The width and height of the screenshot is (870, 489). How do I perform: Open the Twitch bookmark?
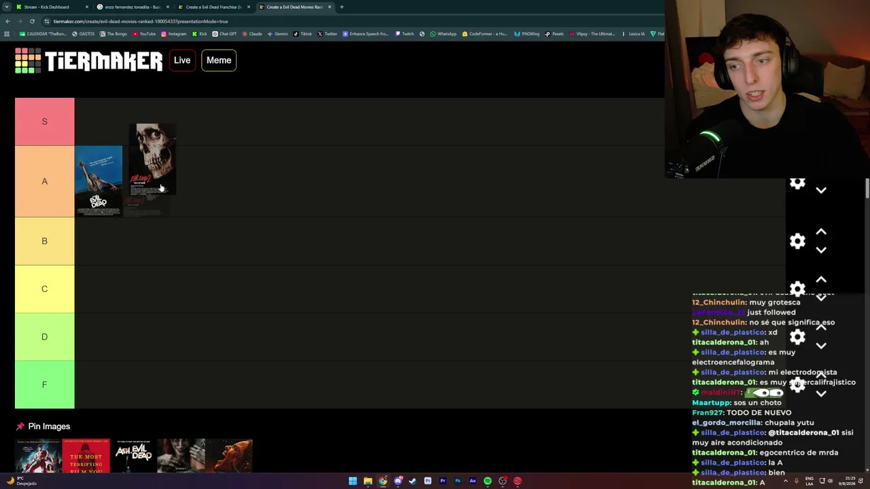404,34
